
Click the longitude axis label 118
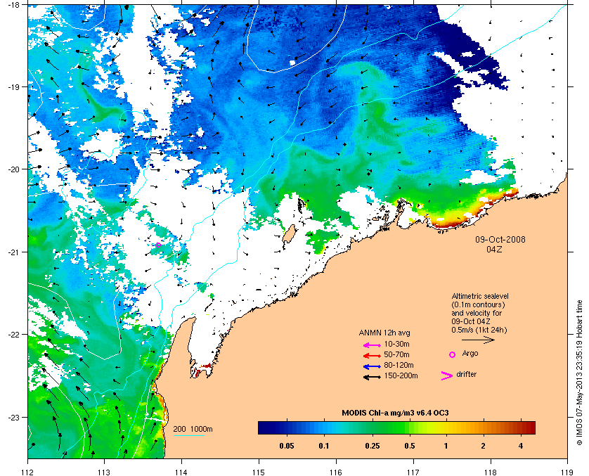tap(491, 472)
